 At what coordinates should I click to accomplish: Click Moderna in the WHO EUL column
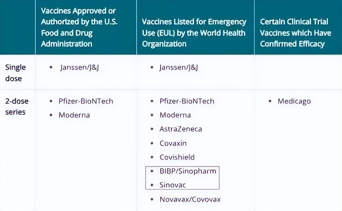(175, 115)
